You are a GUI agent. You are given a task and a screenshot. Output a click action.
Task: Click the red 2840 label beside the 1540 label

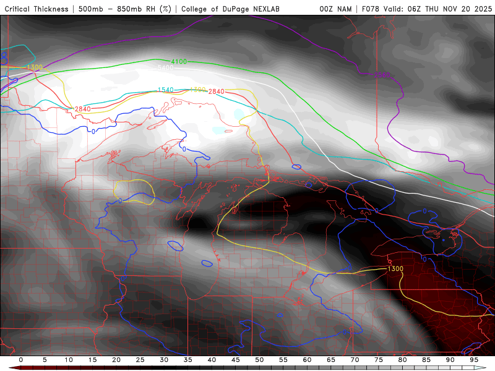click(216, 92)
